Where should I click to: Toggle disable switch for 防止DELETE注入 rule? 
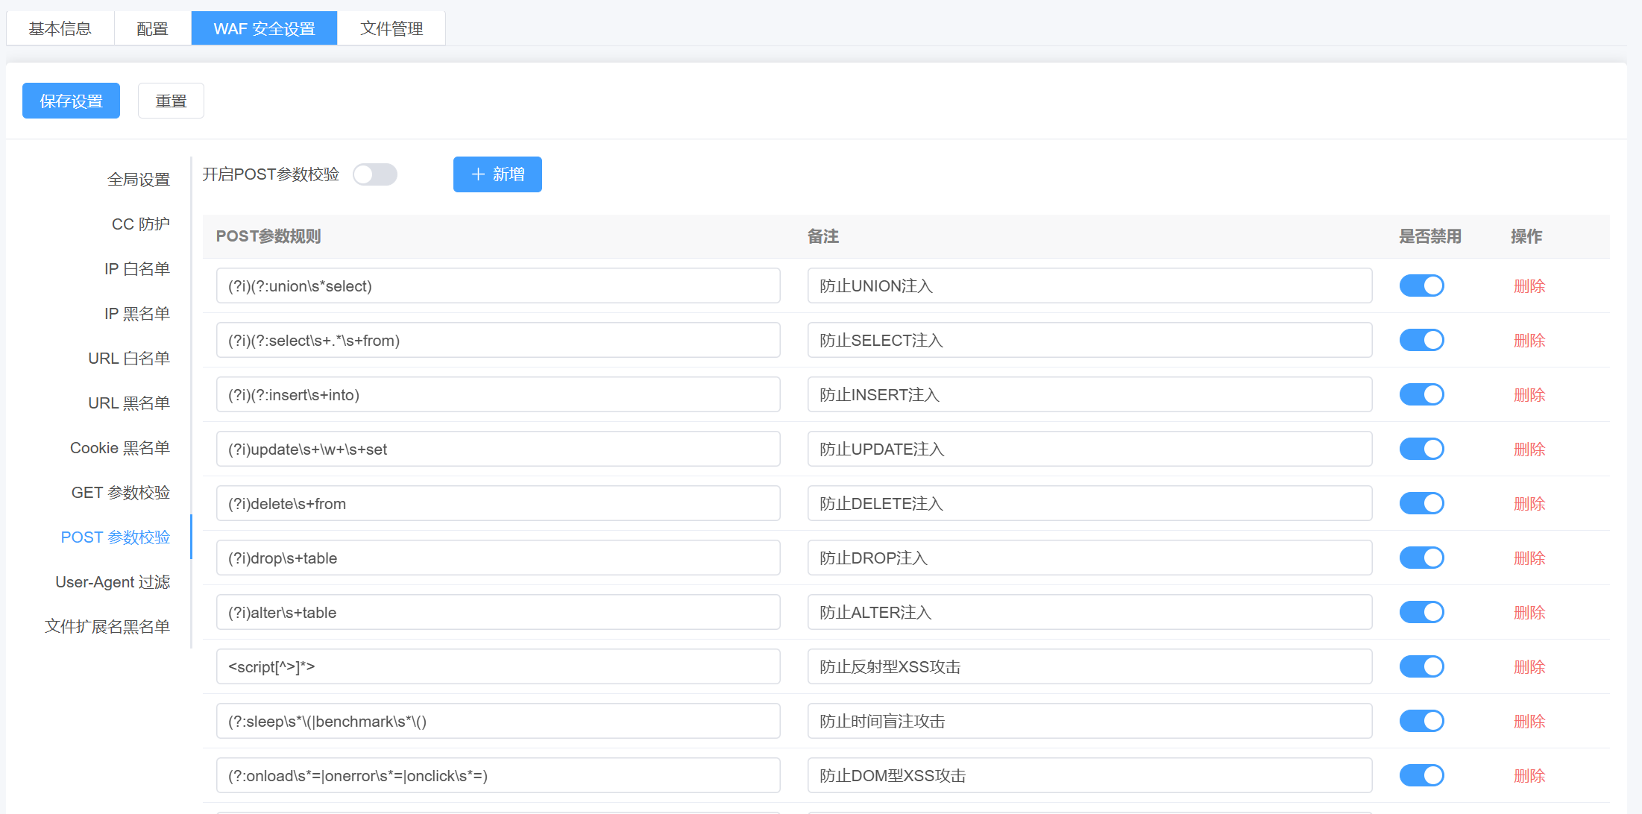pyautogui.click(x=1421, y=503)
